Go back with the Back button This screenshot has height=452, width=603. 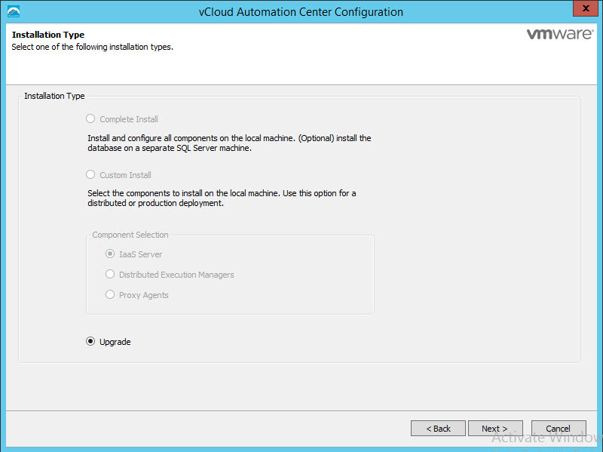438,429
